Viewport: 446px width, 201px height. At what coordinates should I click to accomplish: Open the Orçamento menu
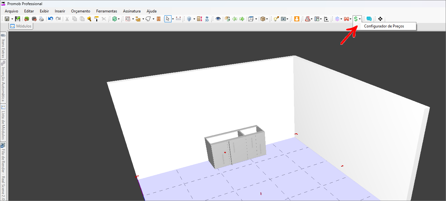pyautogui.click(x=80, y=11)
